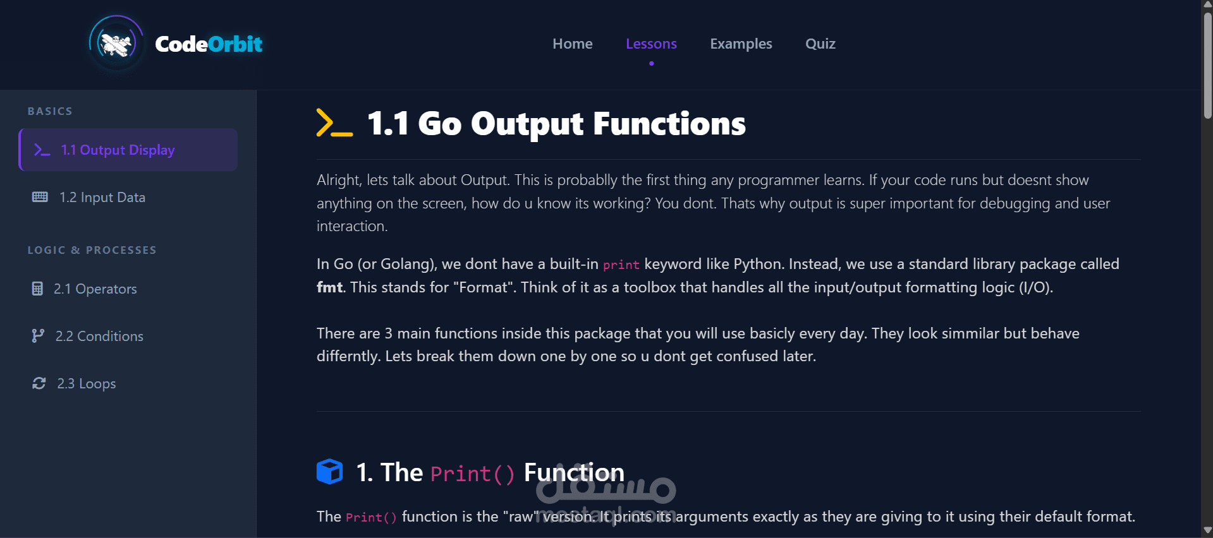
Task: Click the yellow terminal prompt heading icon
Action: pyautogui.click(x=334, y=123)
